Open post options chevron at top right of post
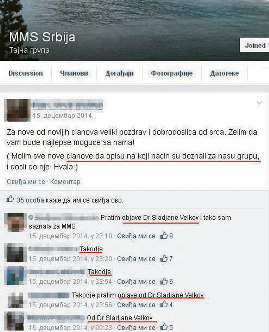The width and height of the screenshot is (269, 332). [x=259, y=103]
